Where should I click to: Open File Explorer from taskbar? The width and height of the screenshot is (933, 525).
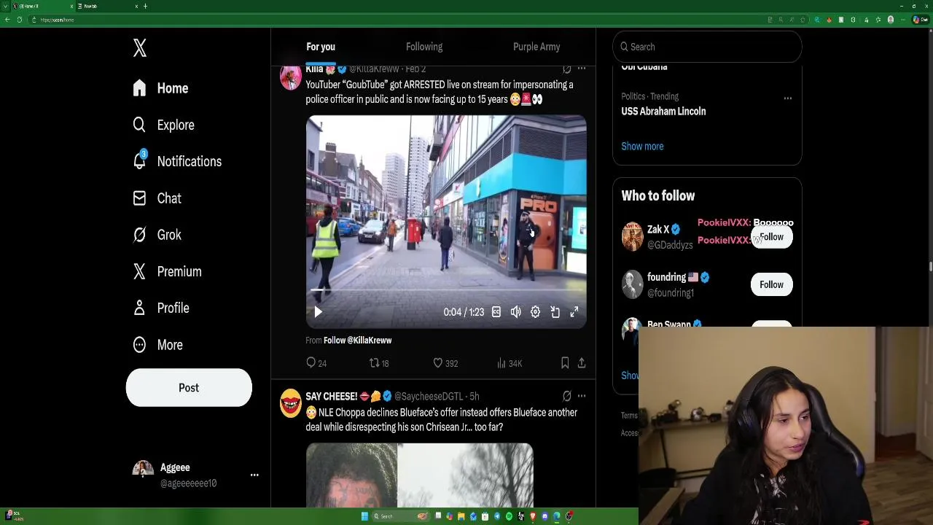tap(461, 516)
